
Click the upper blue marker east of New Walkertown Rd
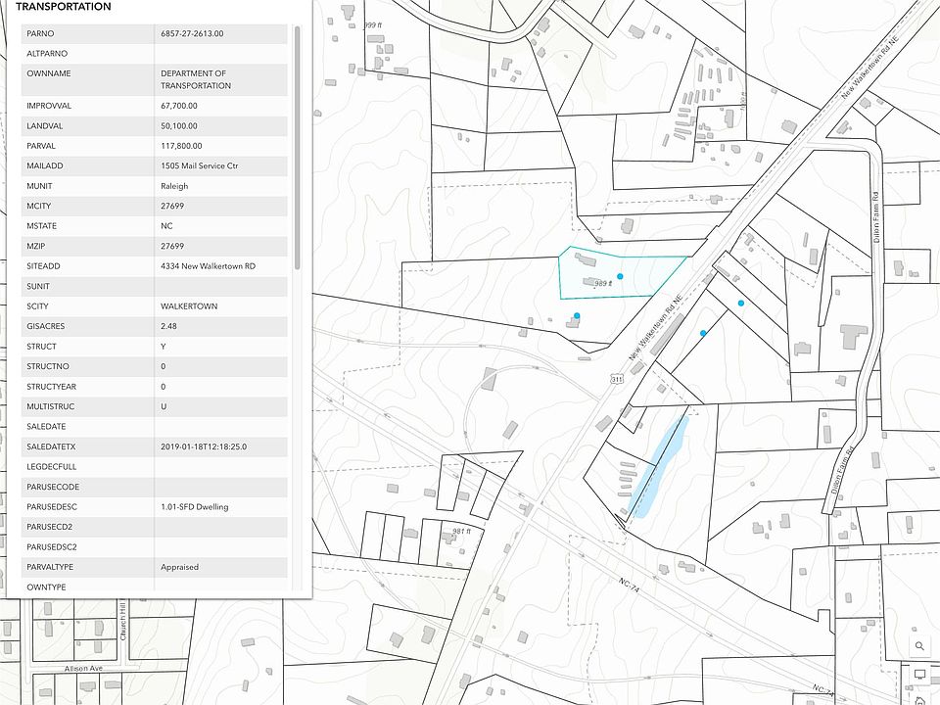tap(741, 304)
